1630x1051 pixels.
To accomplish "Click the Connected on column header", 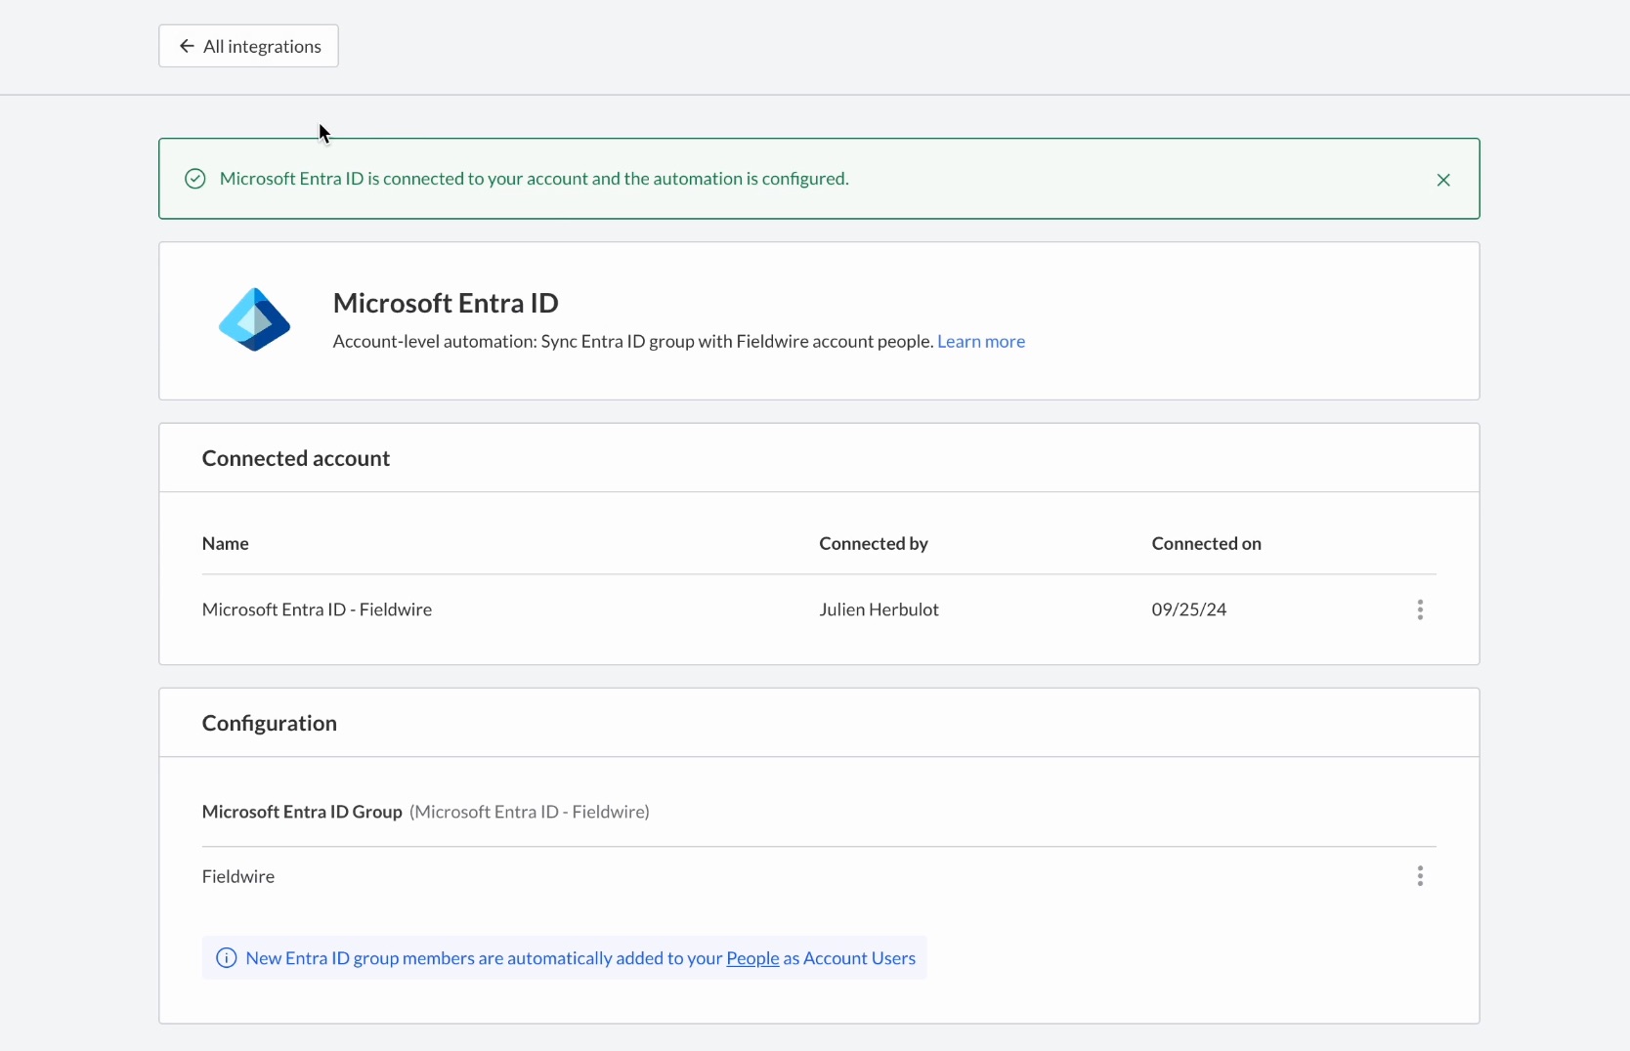I will coord(1206,543).
